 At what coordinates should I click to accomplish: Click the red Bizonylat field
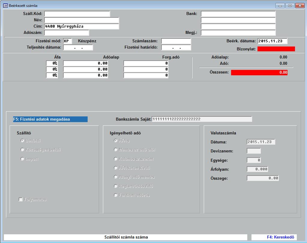(276, 49)
